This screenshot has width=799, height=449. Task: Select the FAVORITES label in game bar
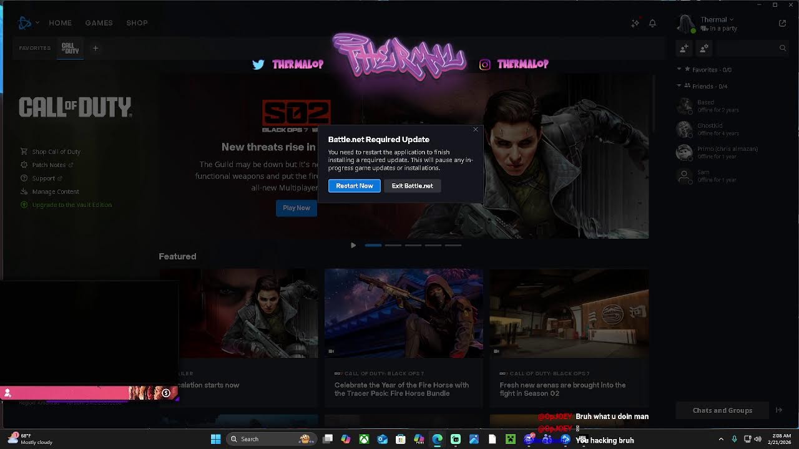coord(35,48)
